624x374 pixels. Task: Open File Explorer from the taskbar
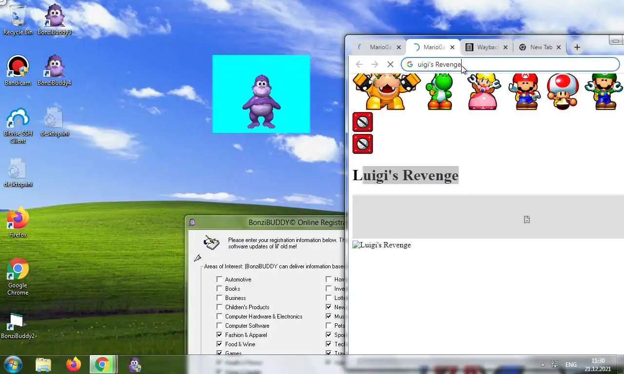(x=43, y=364)
